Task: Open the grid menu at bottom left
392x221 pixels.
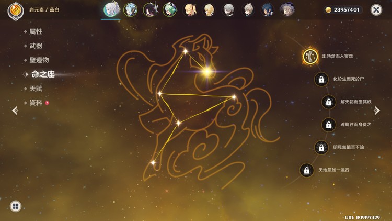Action: click(15, 206)
